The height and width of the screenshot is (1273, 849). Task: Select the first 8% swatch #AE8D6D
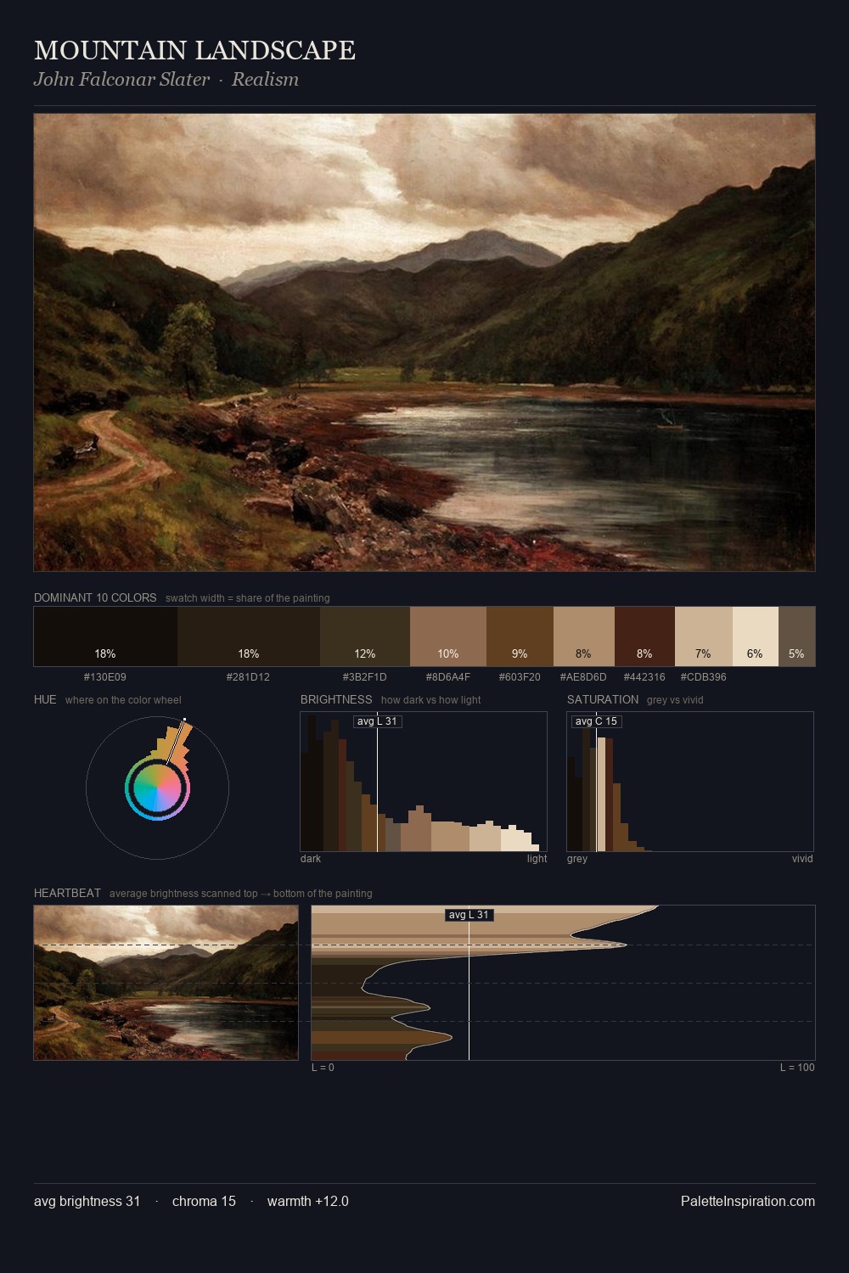[584, 636]
